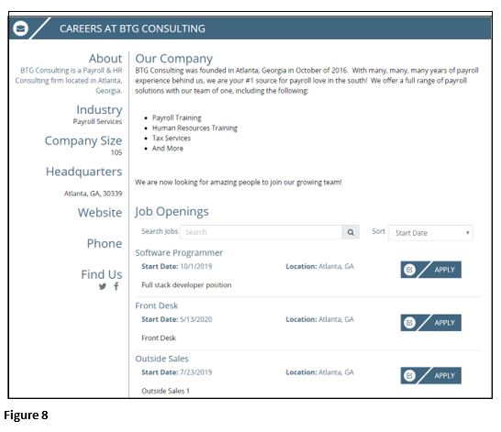Click the arrow on the Start Date dropdown
501x432 pixels.
[x=467, y=233]
